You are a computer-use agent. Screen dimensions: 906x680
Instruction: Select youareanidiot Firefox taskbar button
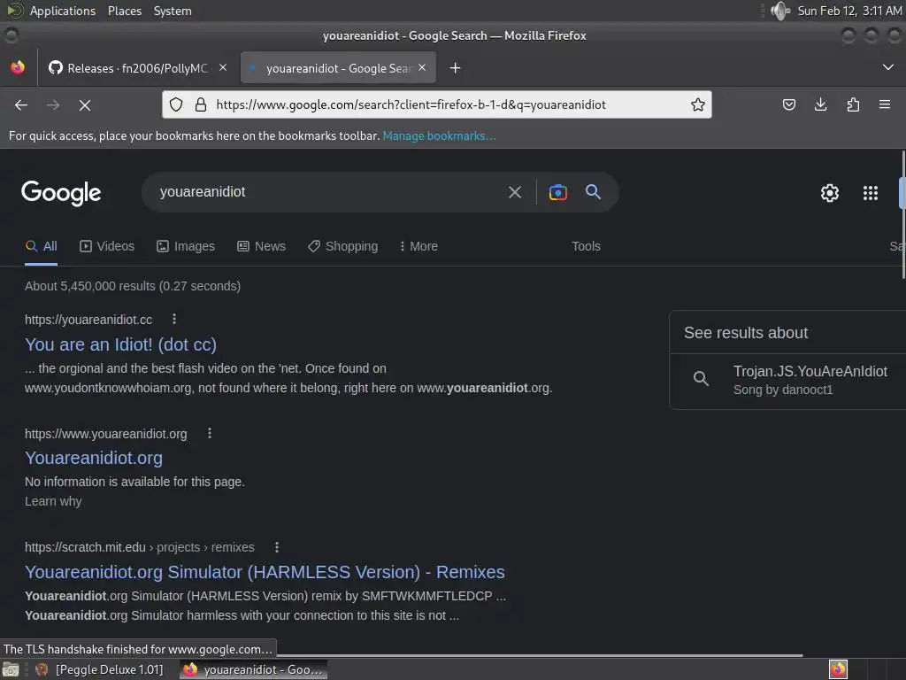[x=253, y=669]
